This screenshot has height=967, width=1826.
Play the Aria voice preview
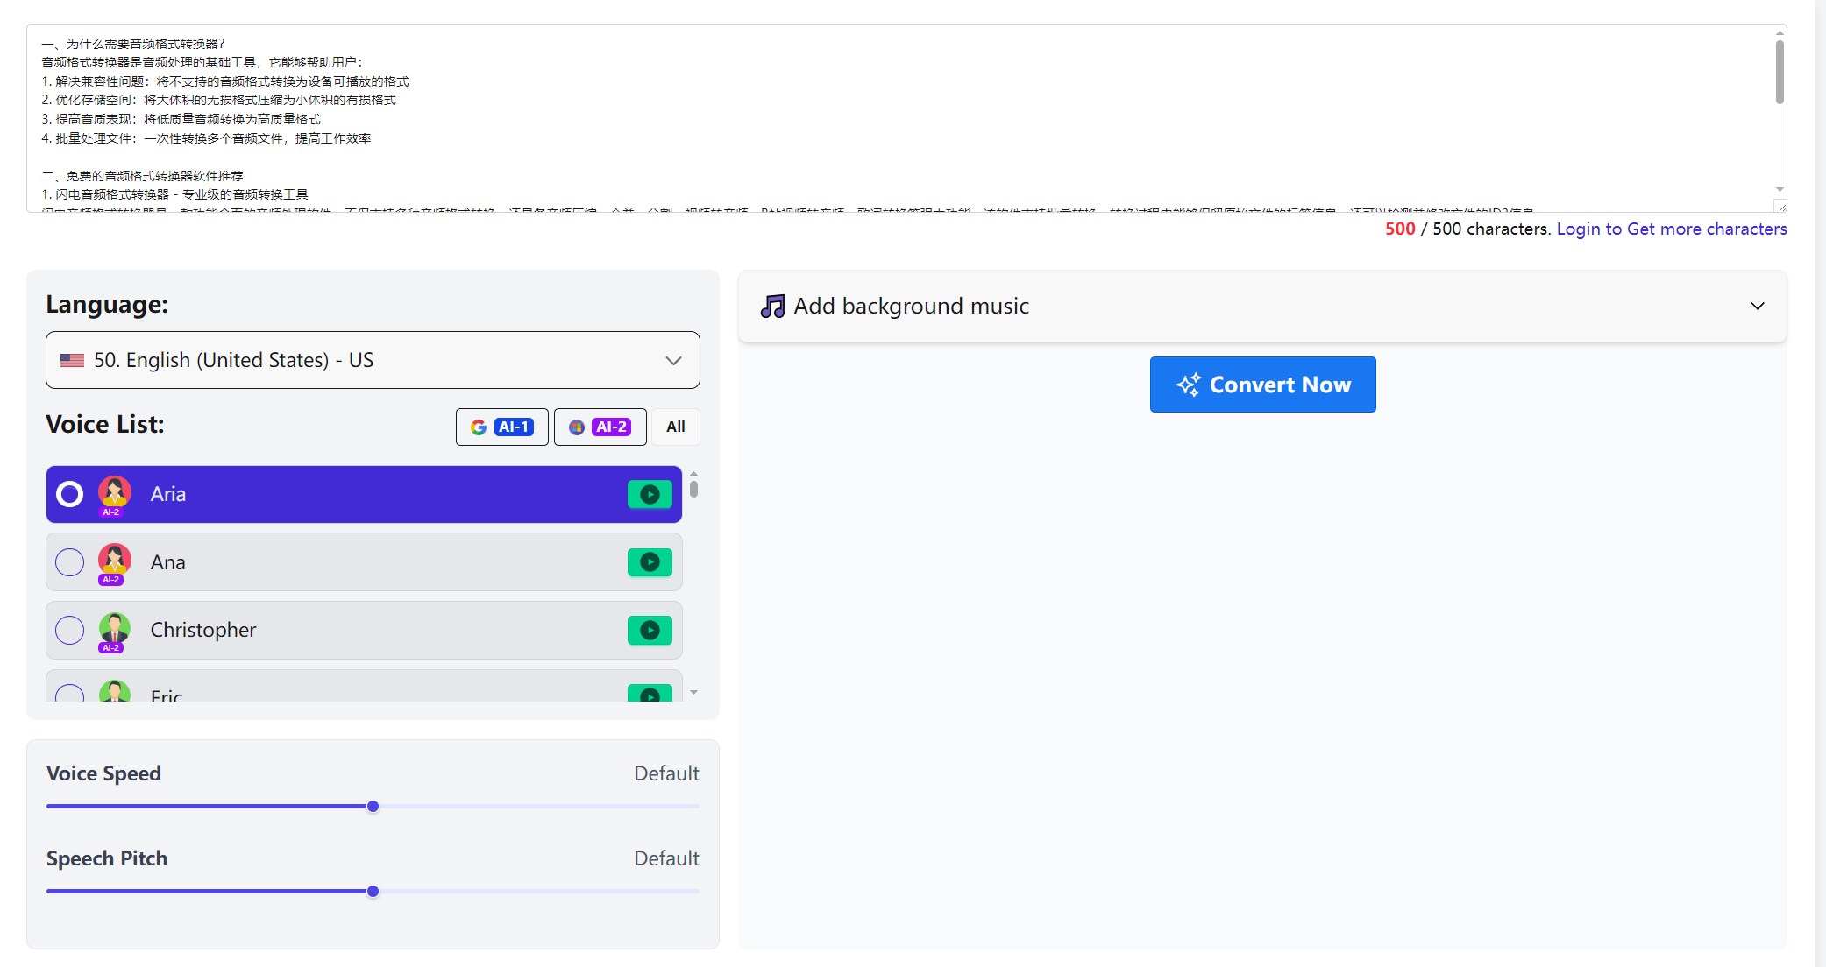[650, 494]
